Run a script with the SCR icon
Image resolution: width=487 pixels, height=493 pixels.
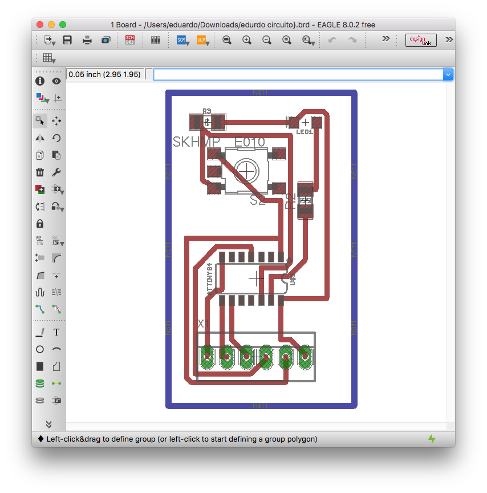point(182,40)
